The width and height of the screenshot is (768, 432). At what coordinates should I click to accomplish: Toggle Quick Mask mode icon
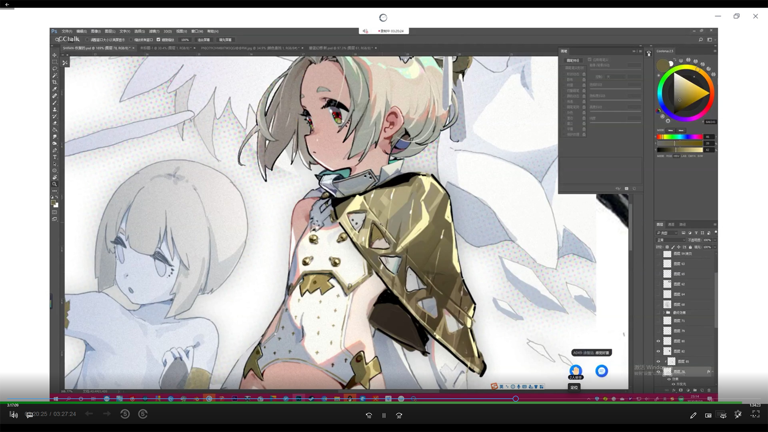coord(55,212)
